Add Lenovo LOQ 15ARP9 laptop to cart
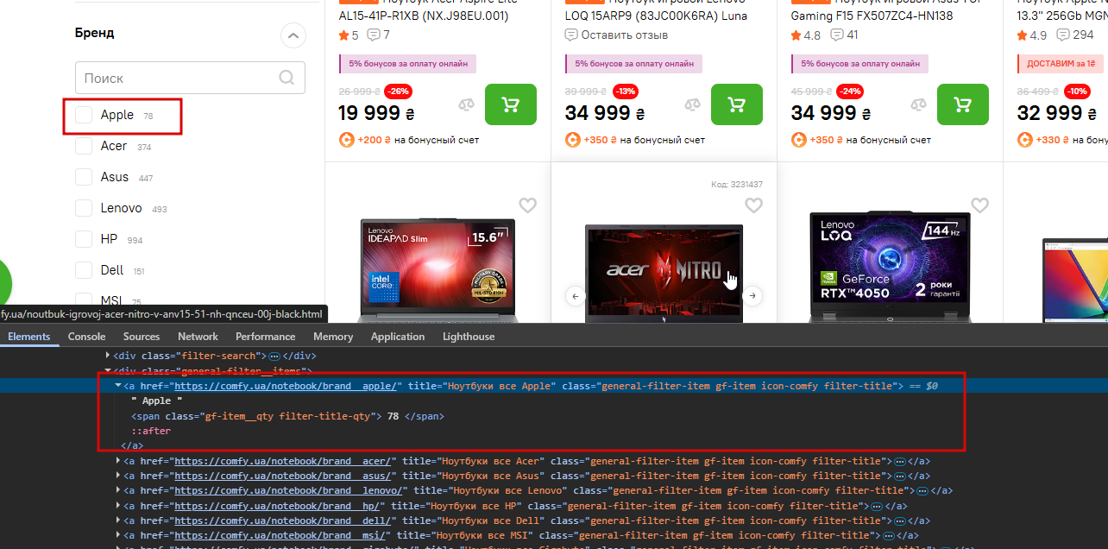 (x=737, y=104)
